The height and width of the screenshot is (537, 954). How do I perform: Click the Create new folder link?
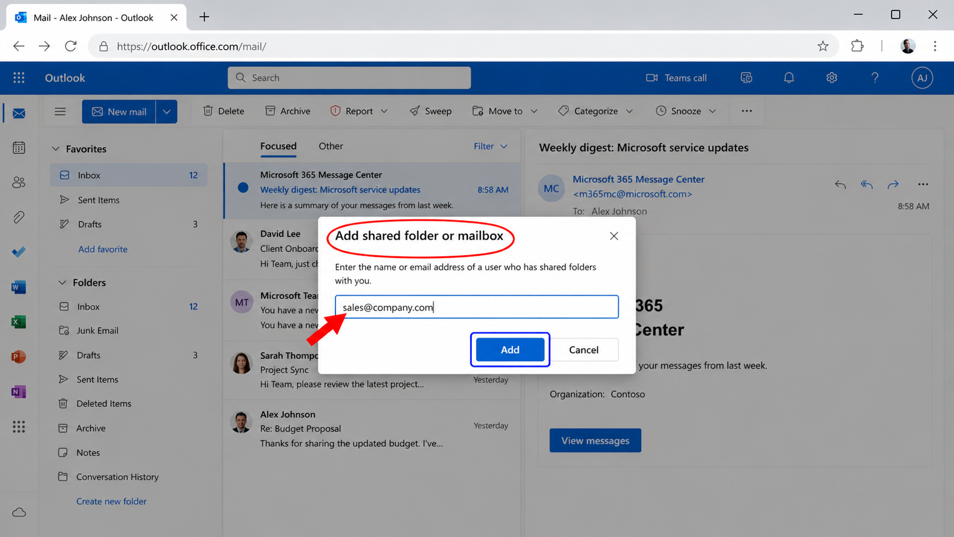coord(111,501)
